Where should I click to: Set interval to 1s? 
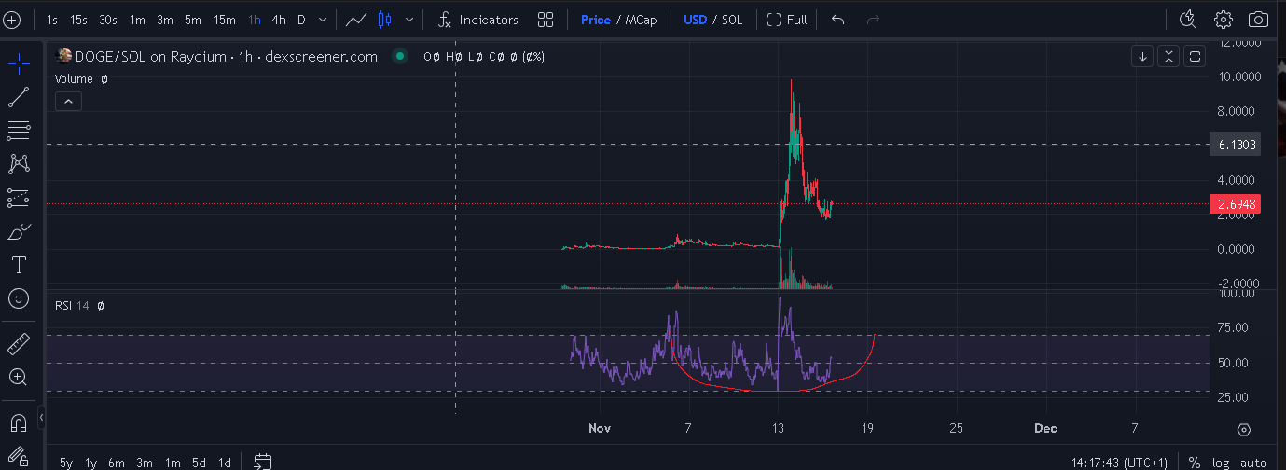click(52, 19)
